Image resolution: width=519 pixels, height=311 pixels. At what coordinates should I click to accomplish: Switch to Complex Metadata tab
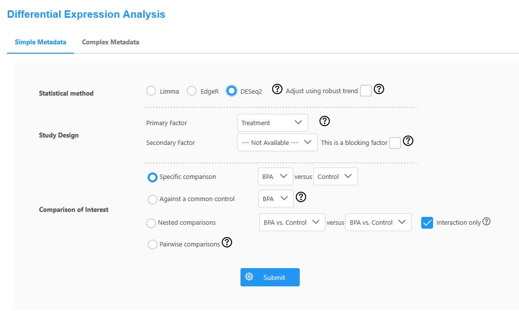[111, 42]
